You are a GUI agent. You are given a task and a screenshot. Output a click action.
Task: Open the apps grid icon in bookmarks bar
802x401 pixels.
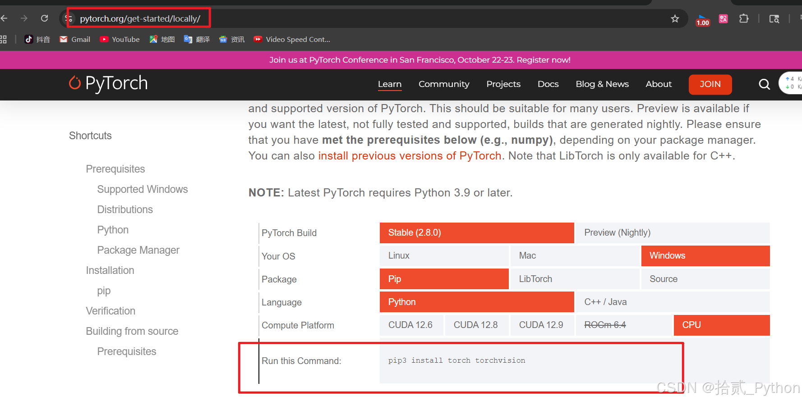[x=3, y=40]
